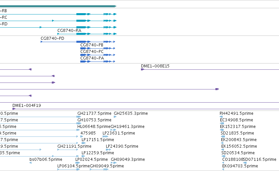Viewport: 279px width, 171px height.
Task: Select EST EK152317.5prime
Action: pos(238,127)
